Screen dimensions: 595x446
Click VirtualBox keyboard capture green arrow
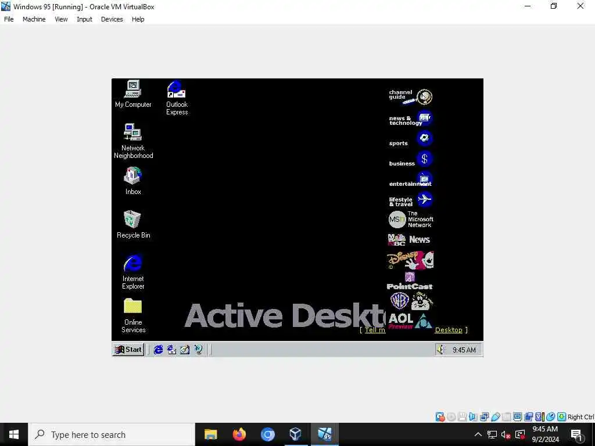[562, 417]
